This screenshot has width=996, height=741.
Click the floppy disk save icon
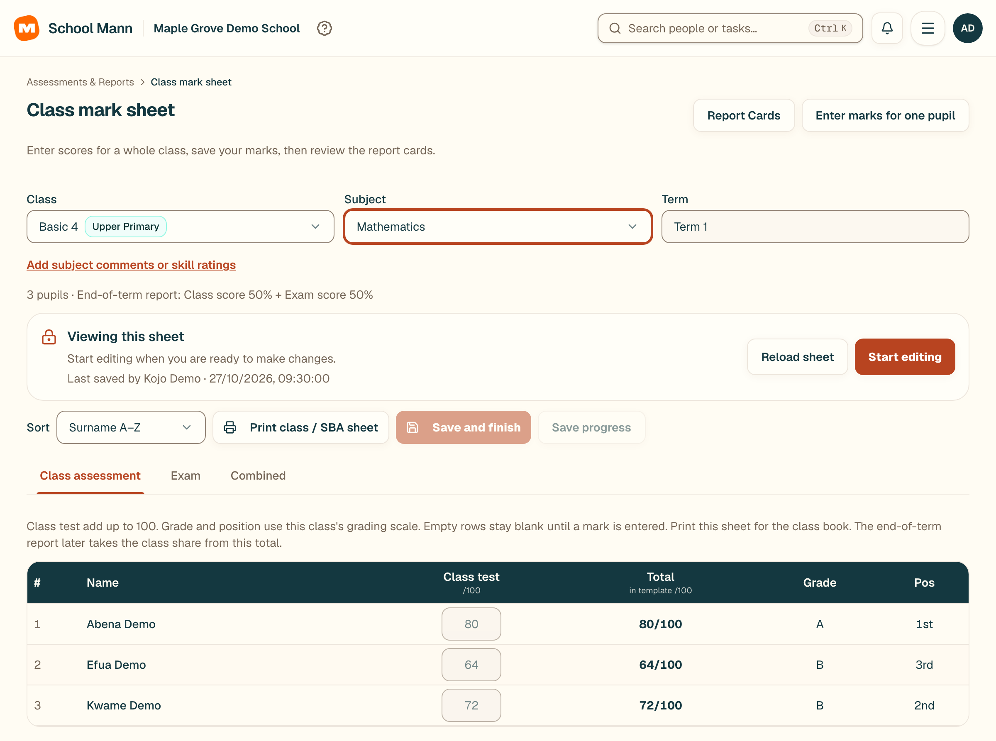pos(413,427)
